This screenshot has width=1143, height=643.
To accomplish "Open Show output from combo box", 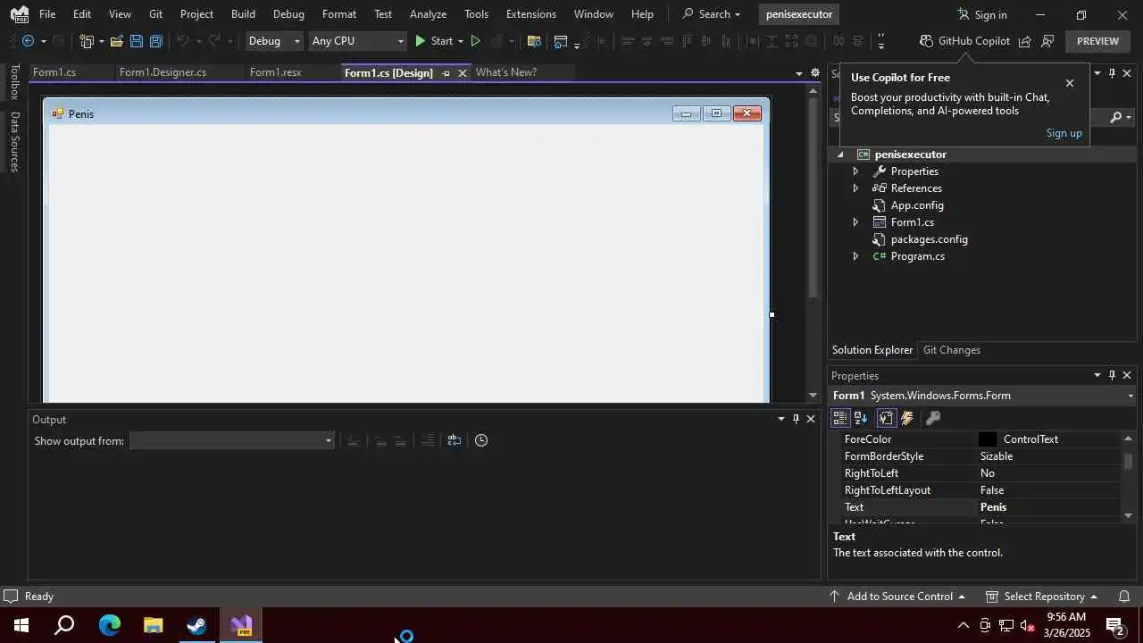I will point(232,440).
